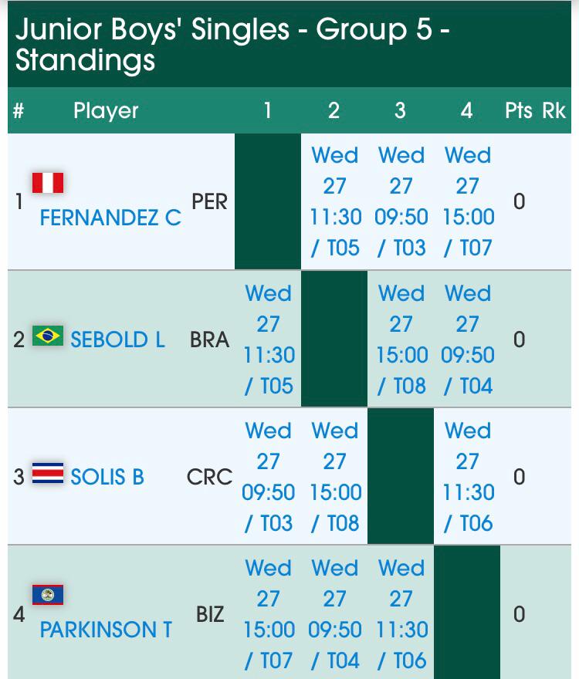This screenshot has height=679, width=579.
Task: Click the Belize flag icon
Action: click(48, 595)
